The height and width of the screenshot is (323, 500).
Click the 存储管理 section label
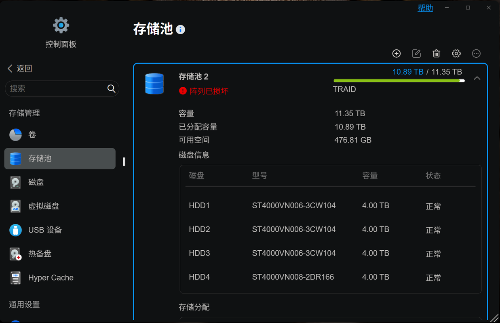click(x=24, y=113)
